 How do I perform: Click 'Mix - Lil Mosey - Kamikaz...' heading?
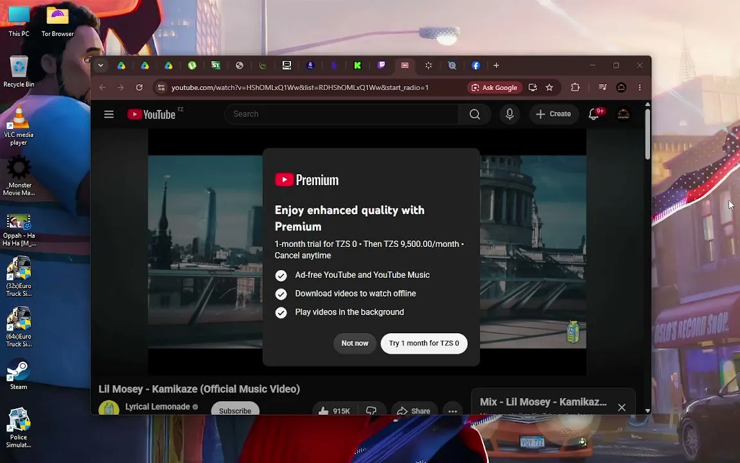tap(543, 402)
